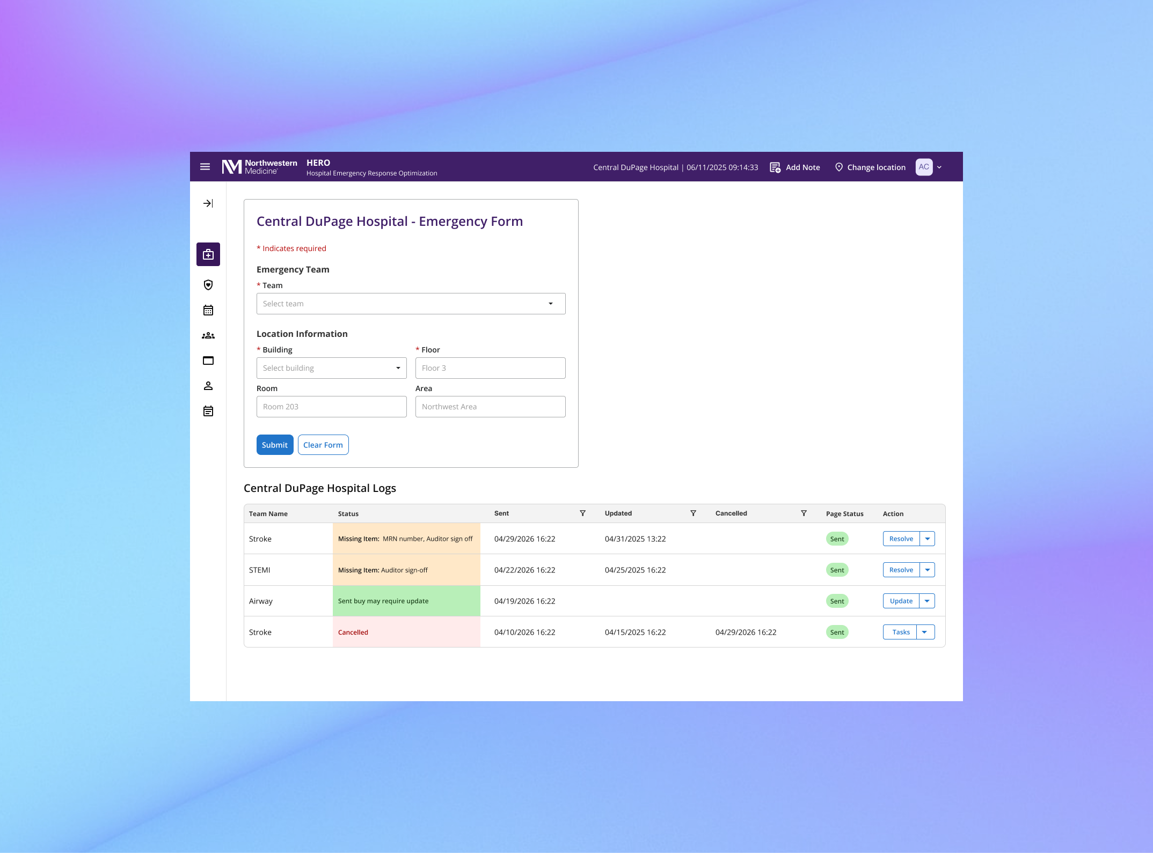1153x853 pixels.
Task: Filter the Sent column
Action: click(582, 513)
